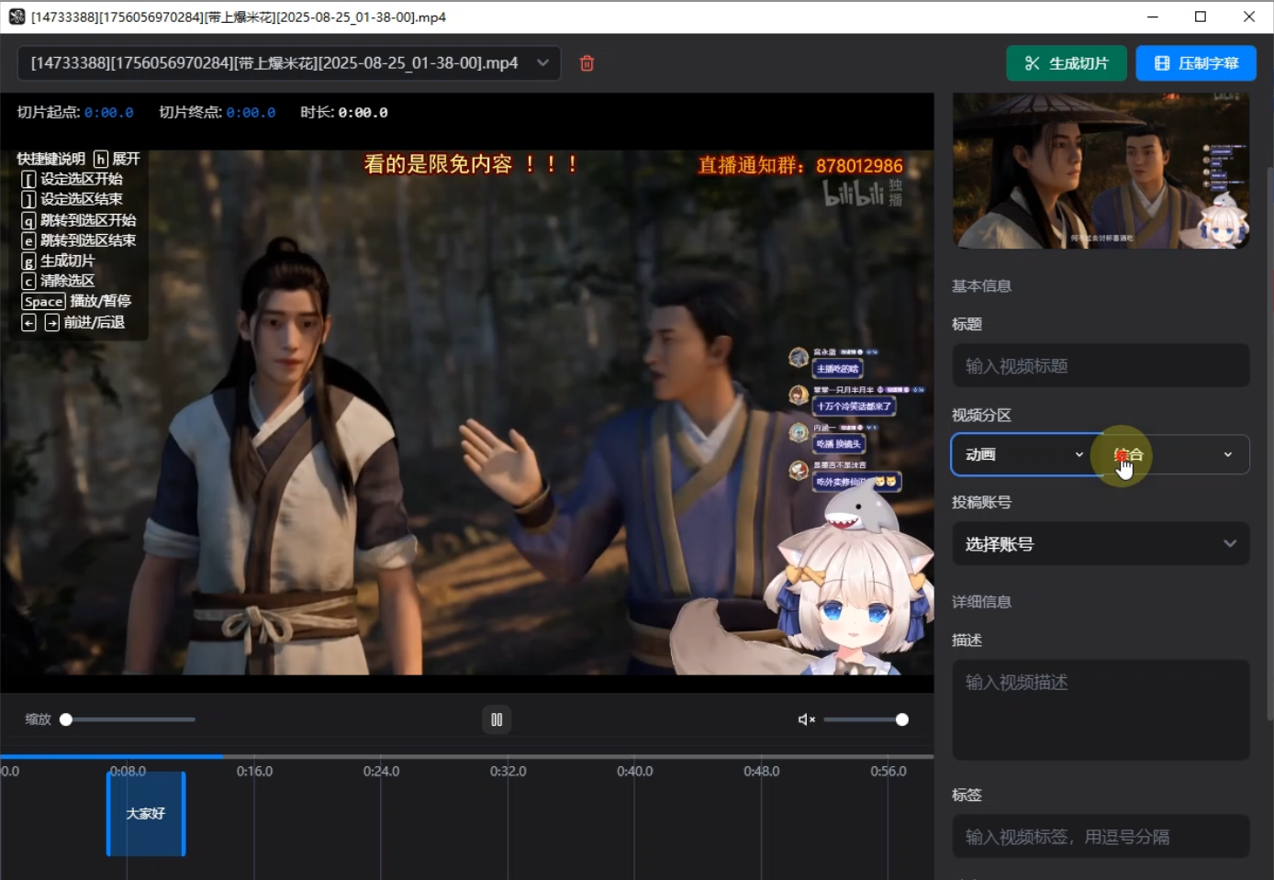Image resolution: width=1274 pixels, height=880 pixels.
Task: Delete the current video with trash icon
Action: pos(587,63)
